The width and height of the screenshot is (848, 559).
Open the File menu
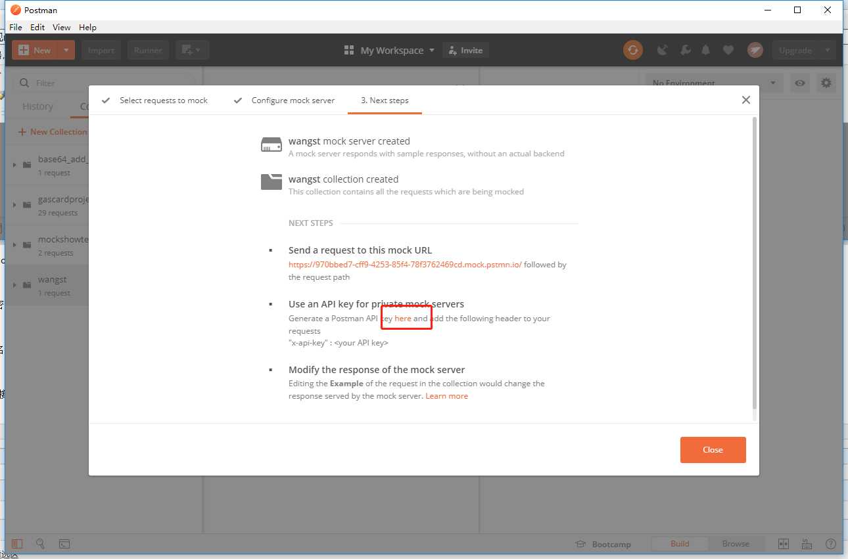[x=15, y=27]
